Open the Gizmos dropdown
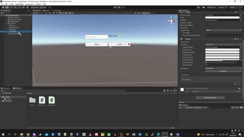 click(146, 13)
